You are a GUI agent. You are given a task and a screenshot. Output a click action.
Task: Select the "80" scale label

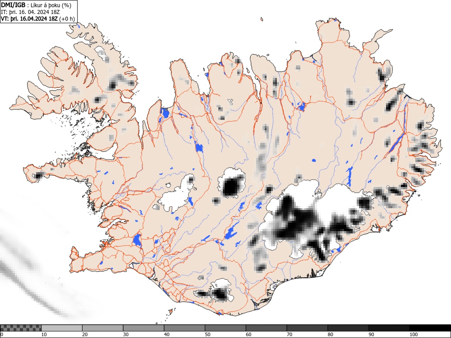330,334
